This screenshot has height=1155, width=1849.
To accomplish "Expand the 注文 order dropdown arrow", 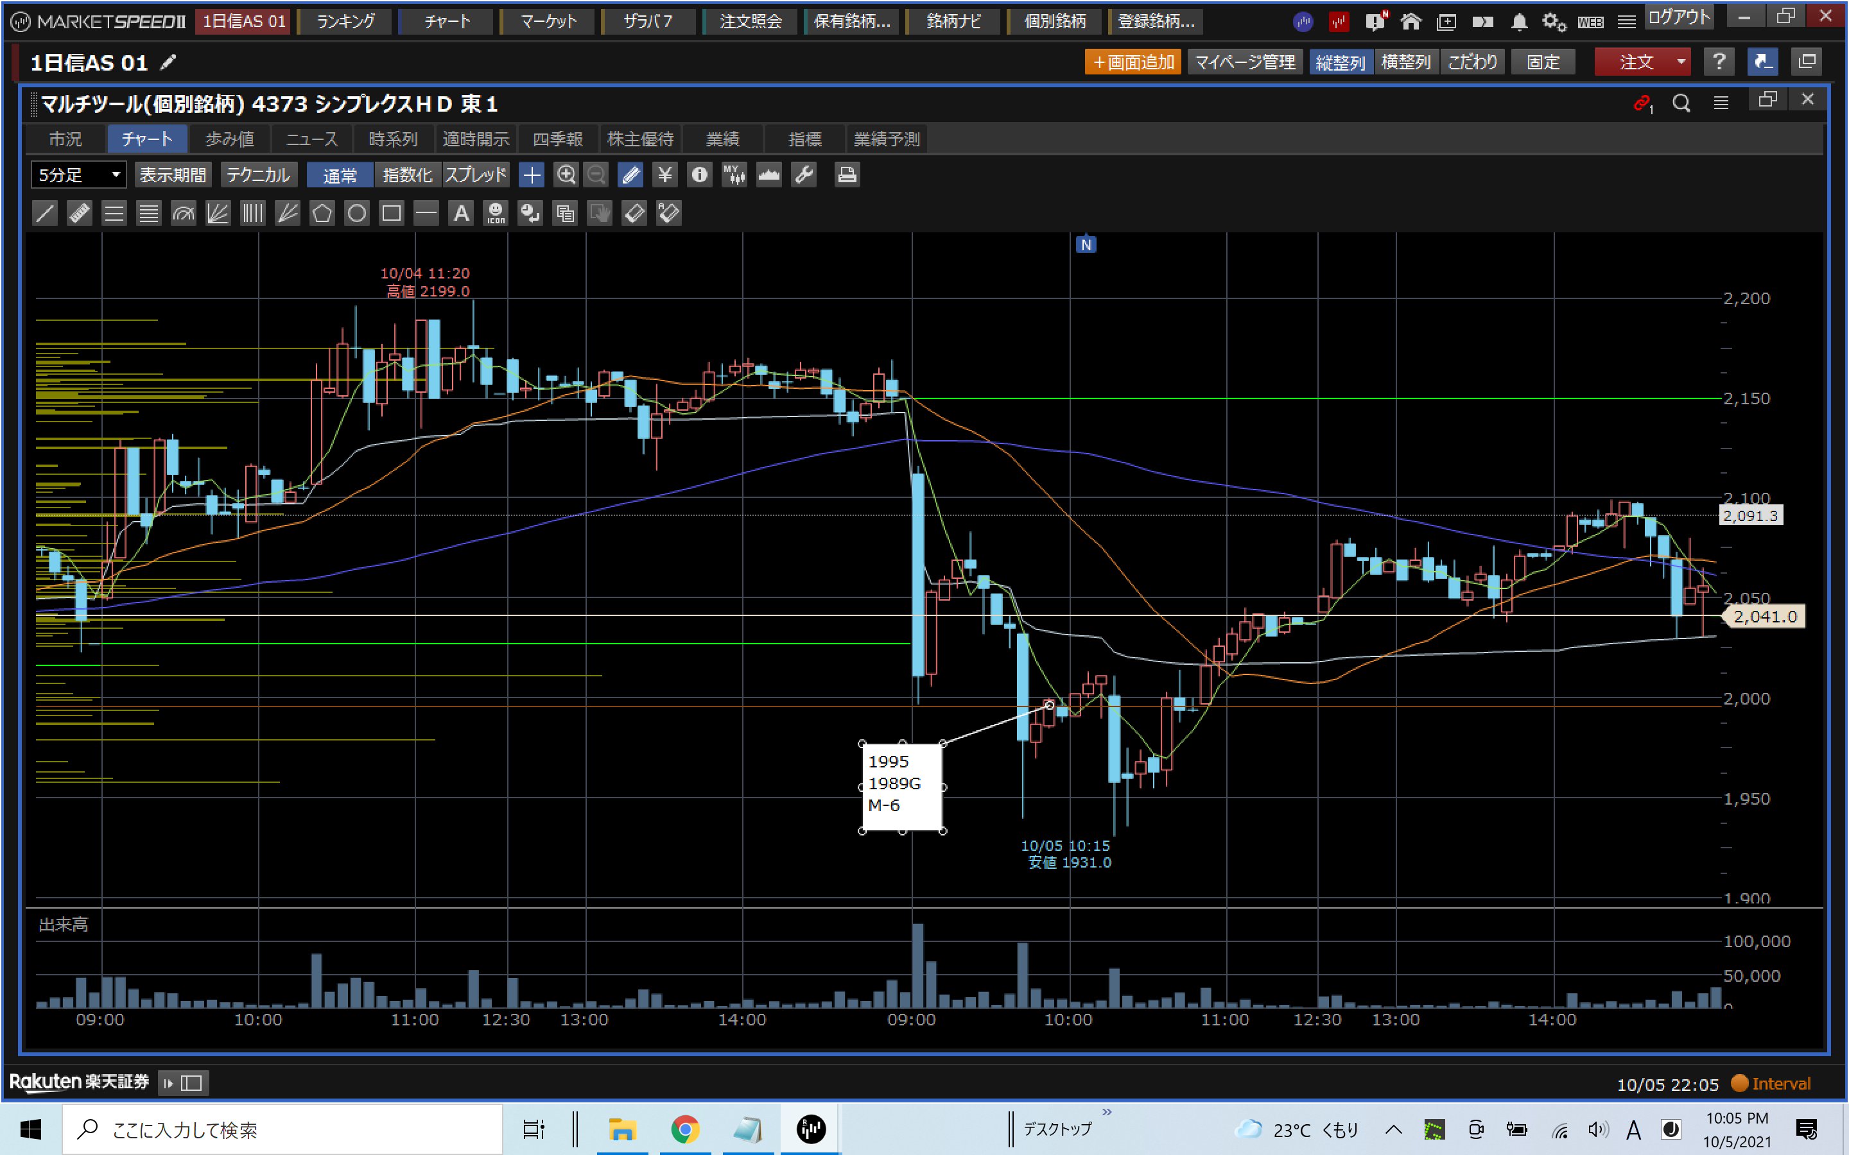I will point(1681,62).
